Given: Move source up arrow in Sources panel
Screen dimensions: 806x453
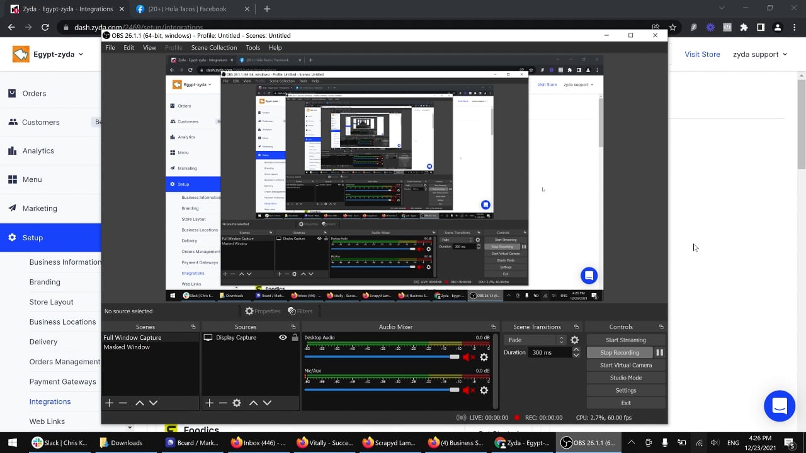Looking at the screenshot, I should 253,403.
